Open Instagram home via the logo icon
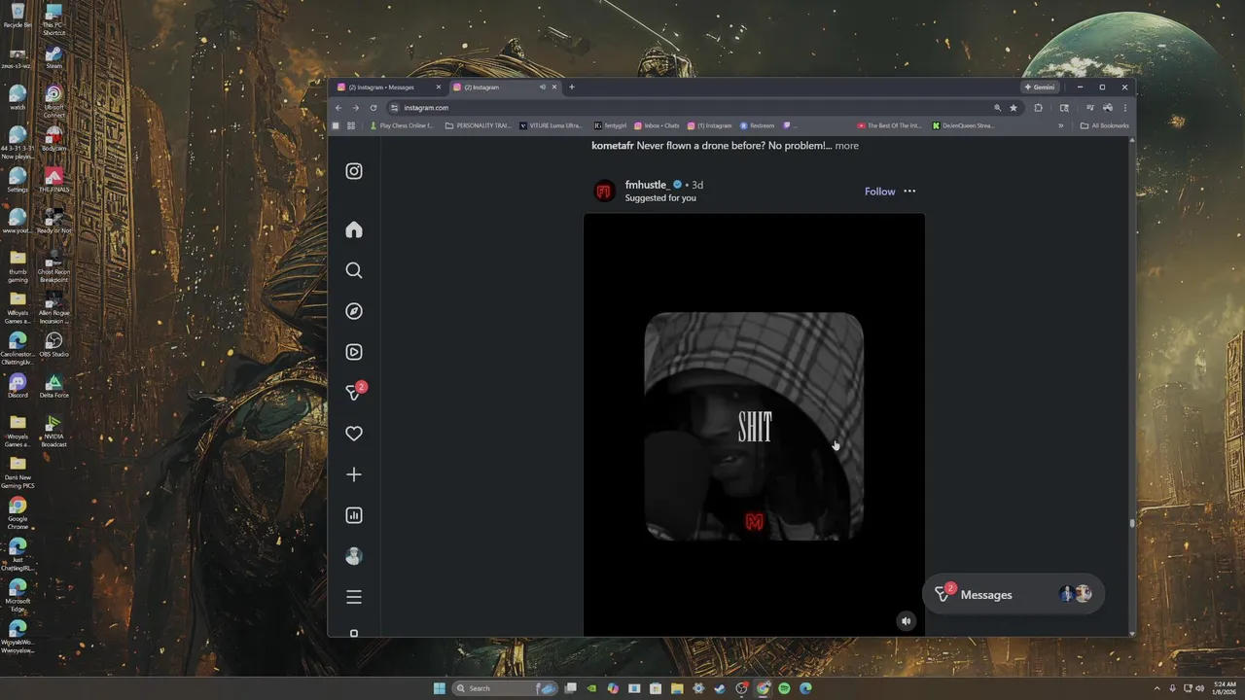This screenshot has height=700, width=1245. point(354,171)
